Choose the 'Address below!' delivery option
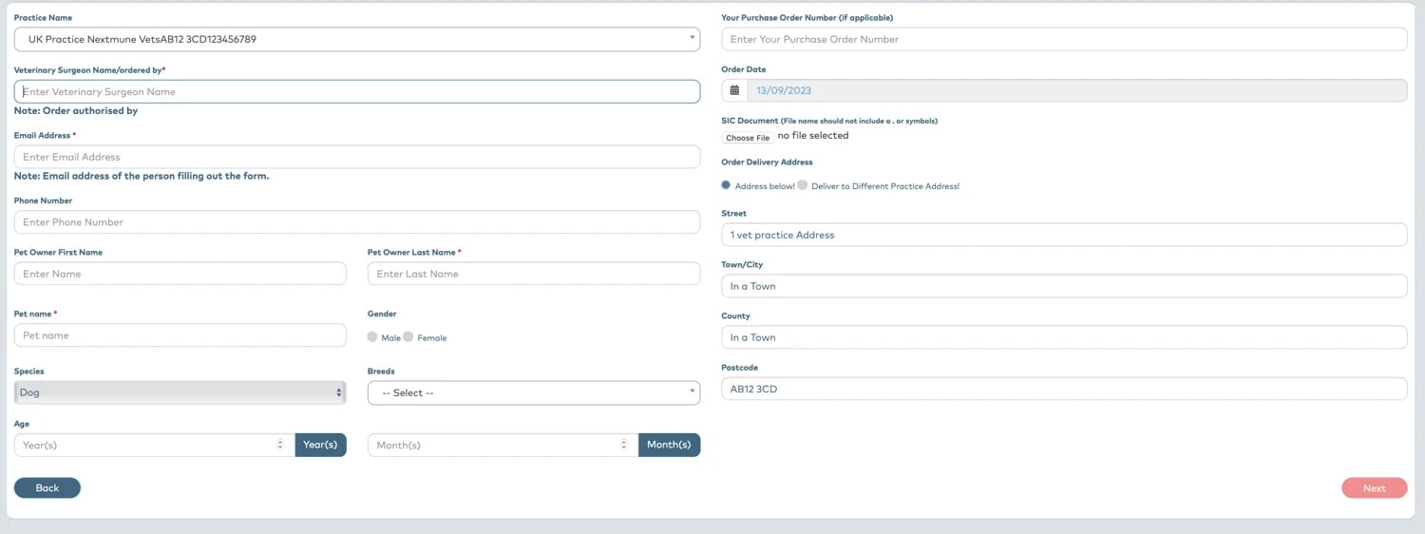Image resolution: width=1425 pixels, height=534 pixels. point(727,185)
